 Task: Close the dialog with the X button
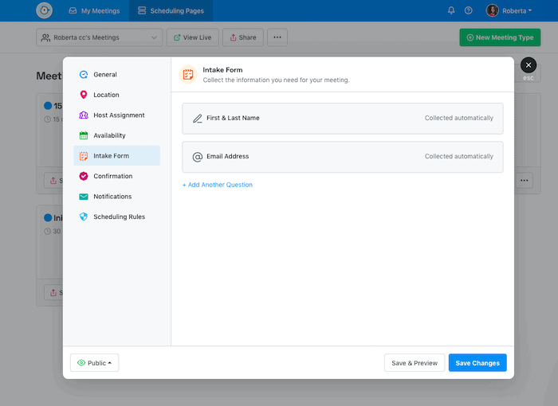(x=529, y=65)
